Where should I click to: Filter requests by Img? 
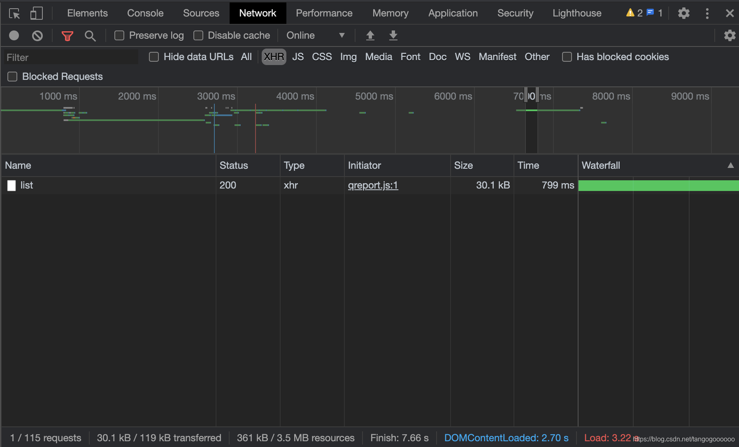pos(349,57)
